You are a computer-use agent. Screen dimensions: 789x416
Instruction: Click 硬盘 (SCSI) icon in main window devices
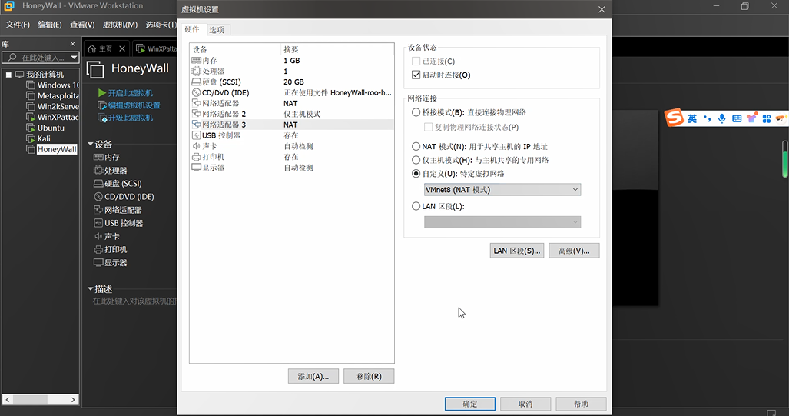click(98, 183)
